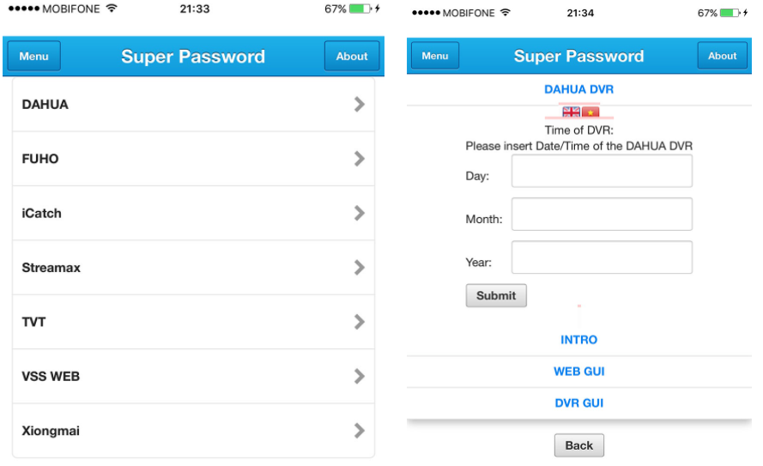Tap the Xiongmai row arrow icon
This screenshot has width=763, height=466.
[360, 431]
